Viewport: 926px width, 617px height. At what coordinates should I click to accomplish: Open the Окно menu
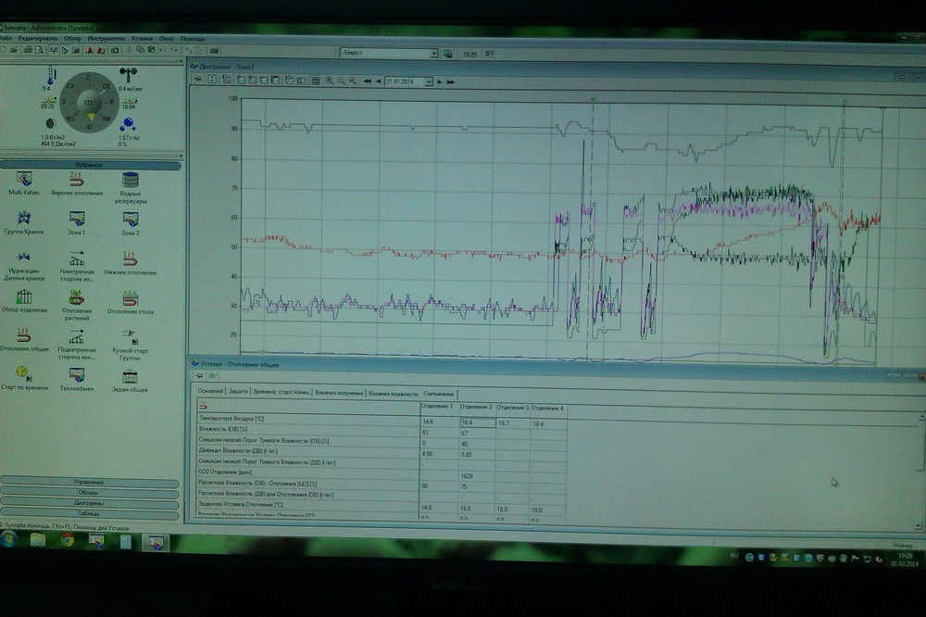pyautogui.click(x=167, y=38)
